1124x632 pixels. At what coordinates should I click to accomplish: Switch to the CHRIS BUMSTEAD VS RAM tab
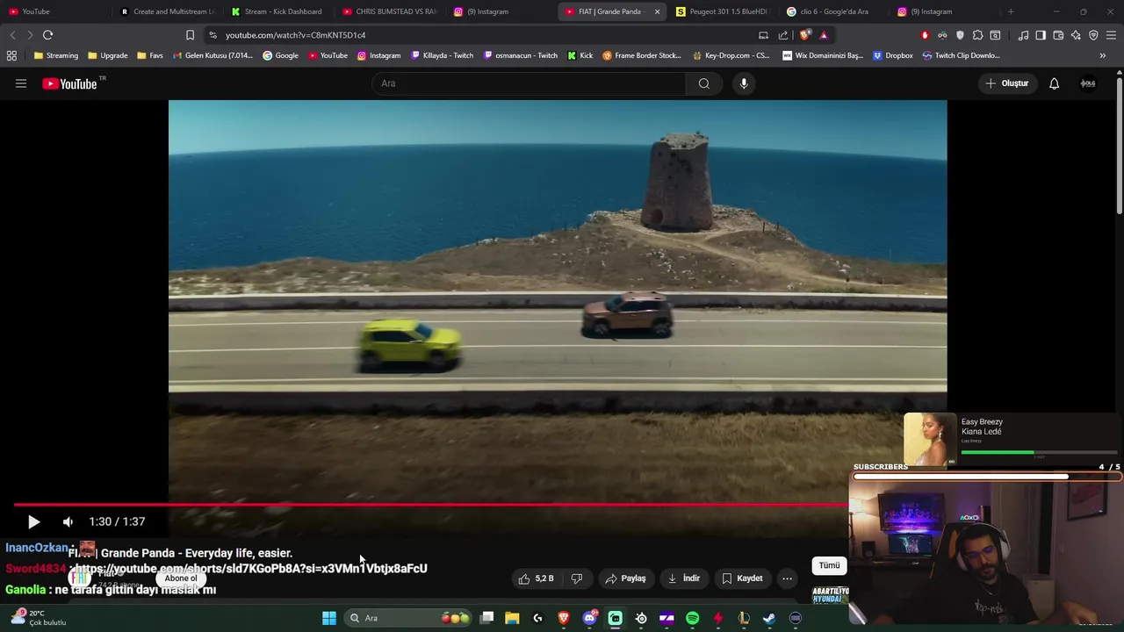point(389,11)
